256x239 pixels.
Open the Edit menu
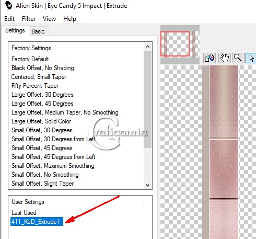pos(9,19)
